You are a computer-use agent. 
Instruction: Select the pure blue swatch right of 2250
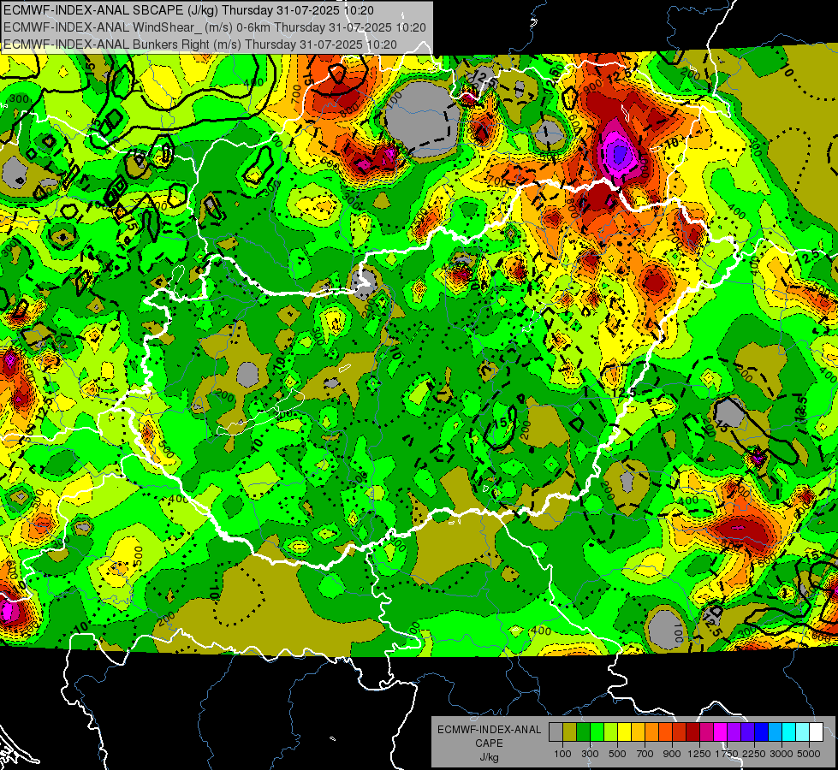[x=762, y=732]
